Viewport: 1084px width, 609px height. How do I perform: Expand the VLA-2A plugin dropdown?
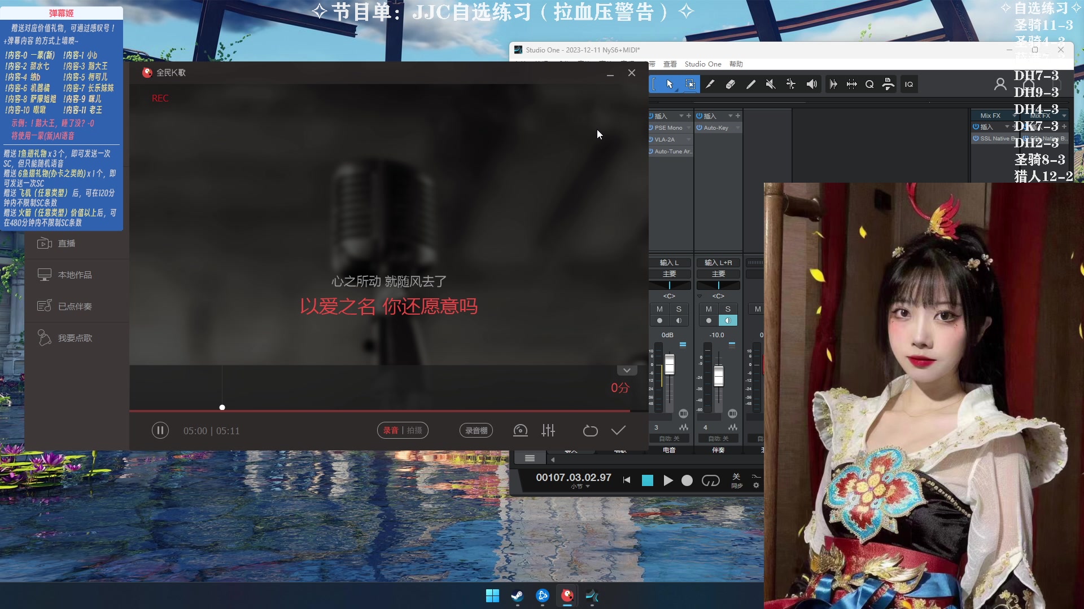coord(689,140)
